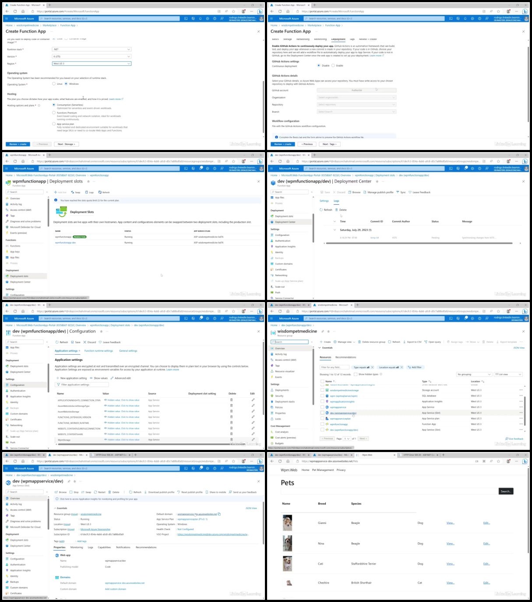Select the Linux operating system radio button
This screenshot has width=532, height=602.
[54, 84]
